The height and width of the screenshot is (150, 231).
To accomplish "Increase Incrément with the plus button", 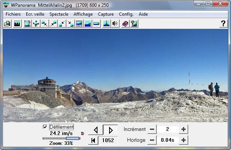I will point(183,129).
